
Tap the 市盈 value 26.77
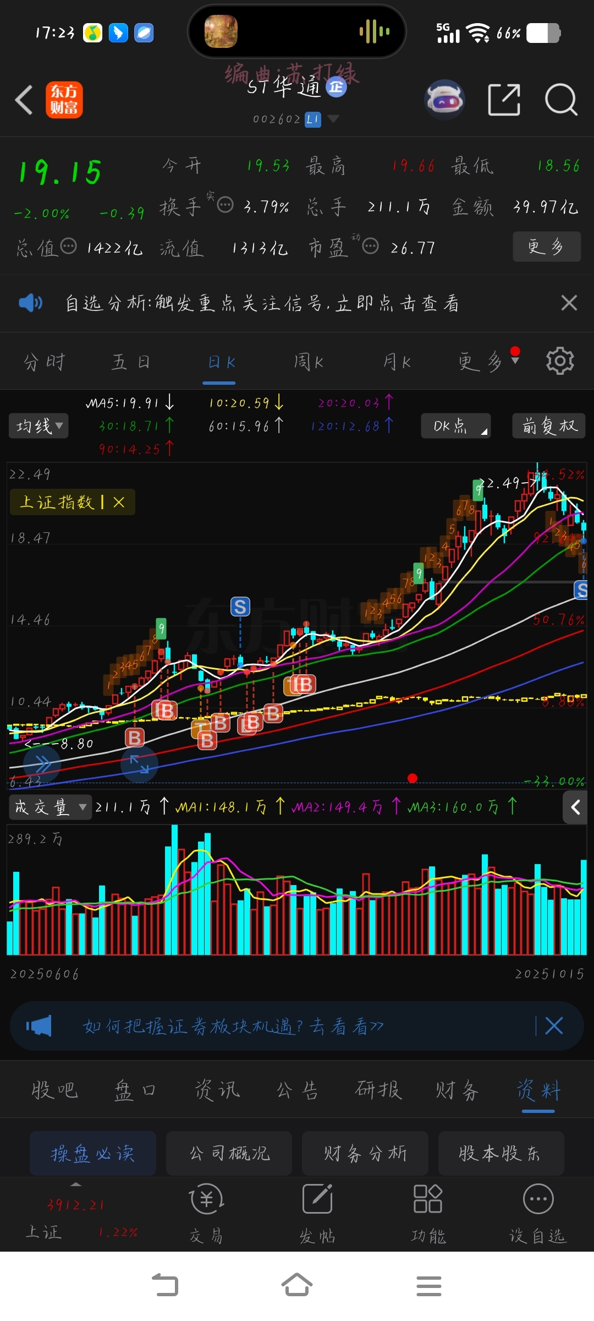(413, 248)
